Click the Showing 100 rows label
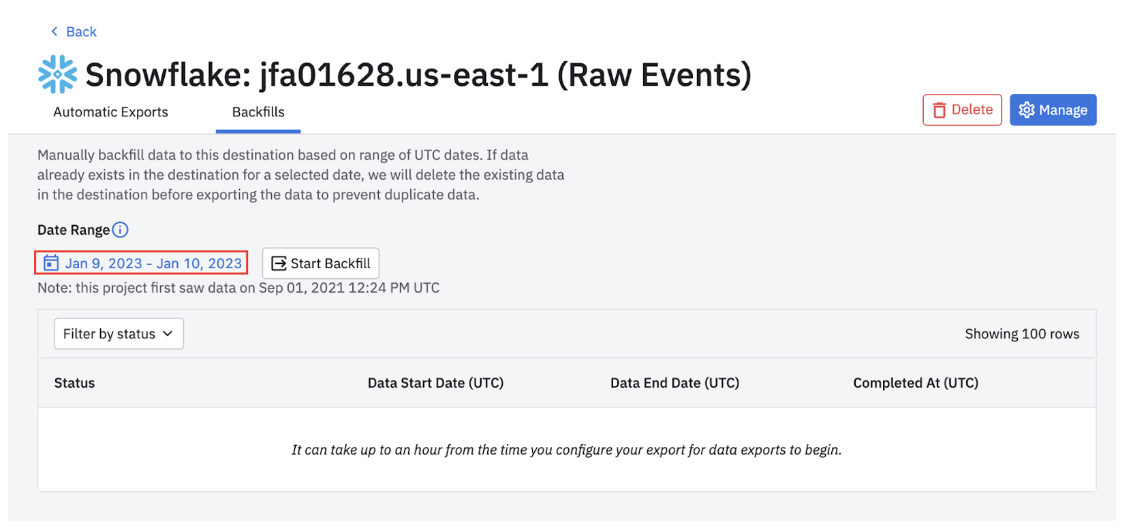 click(x=1021, y=334)
